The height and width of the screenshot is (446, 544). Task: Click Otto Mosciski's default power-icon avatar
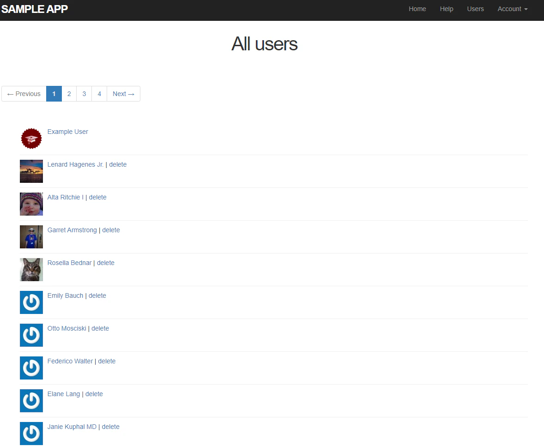coord(31,335)
